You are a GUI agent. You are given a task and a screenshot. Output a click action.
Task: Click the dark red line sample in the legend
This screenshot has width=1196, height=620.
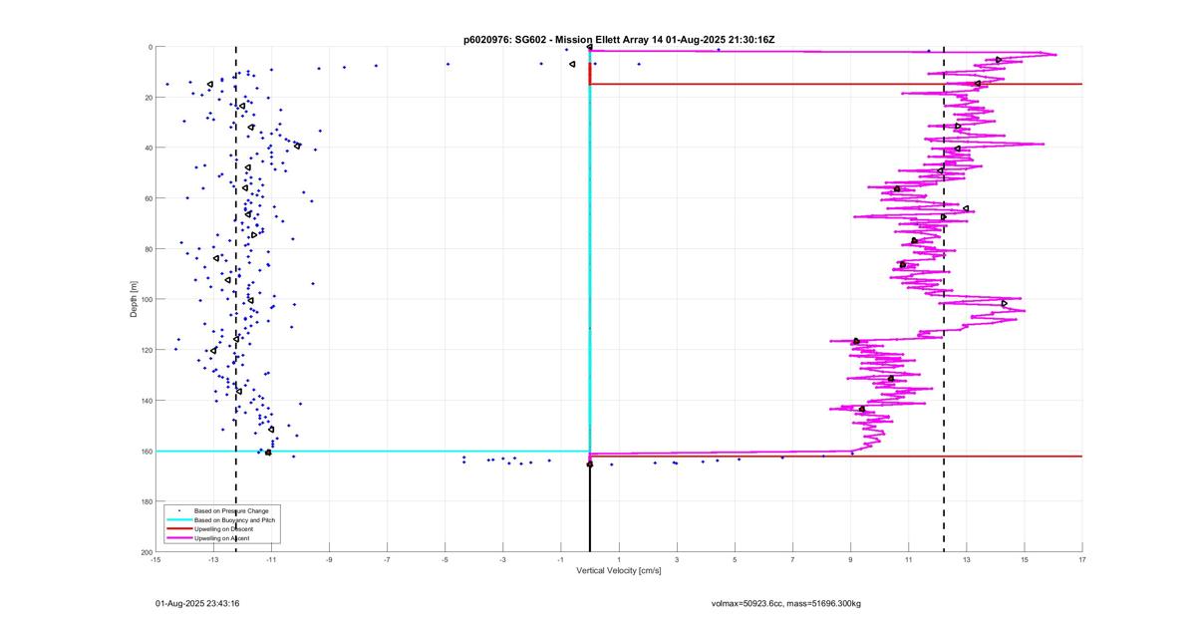tap(178, 529)
